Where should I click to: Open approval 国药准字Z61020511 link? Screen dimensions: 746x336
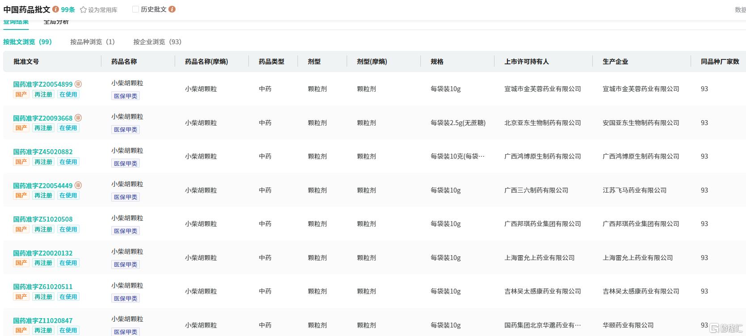[43, 287]
